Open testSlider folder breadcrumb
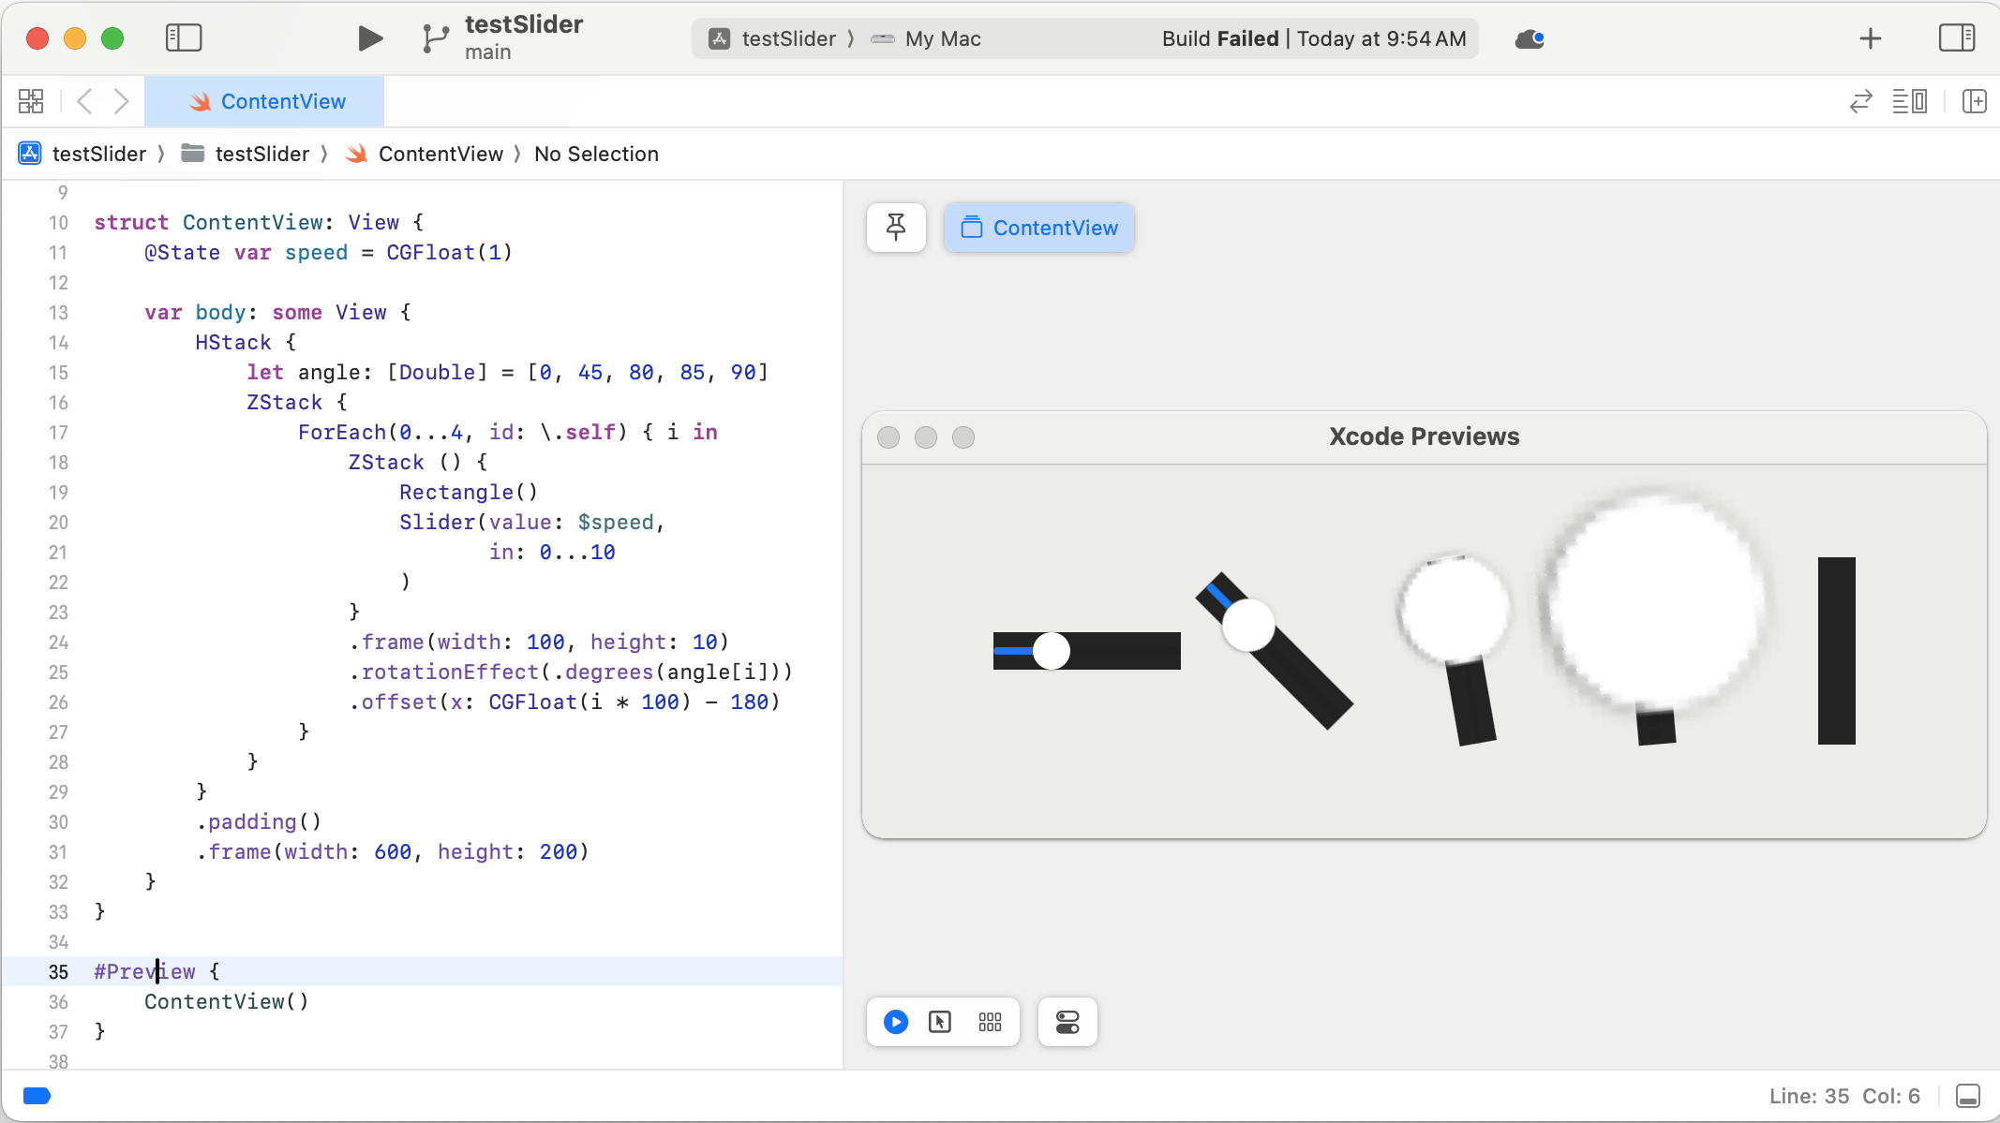 tap(245, 154)
